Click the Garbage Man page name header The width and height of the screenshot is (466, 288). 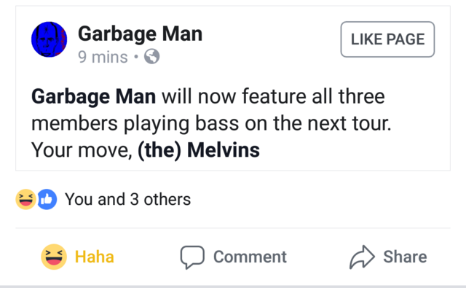140,34
